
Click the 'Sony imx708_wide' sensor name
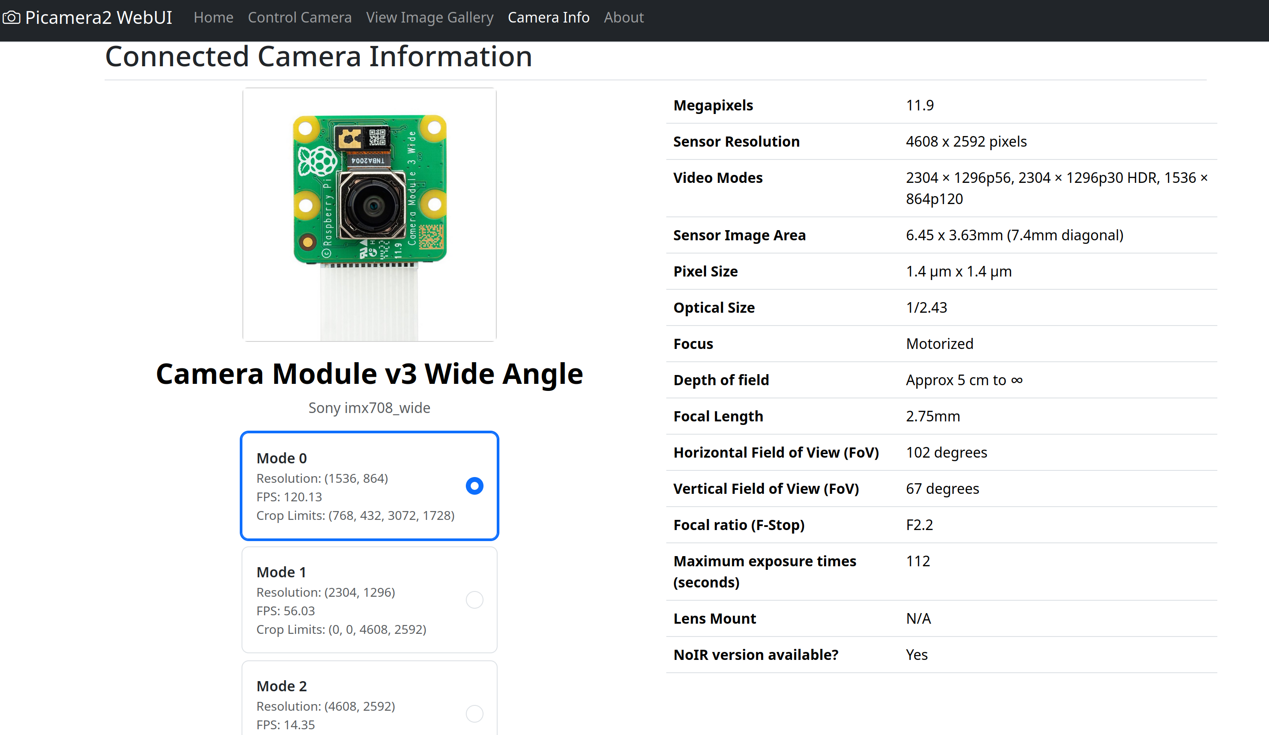tap(370, 408)
